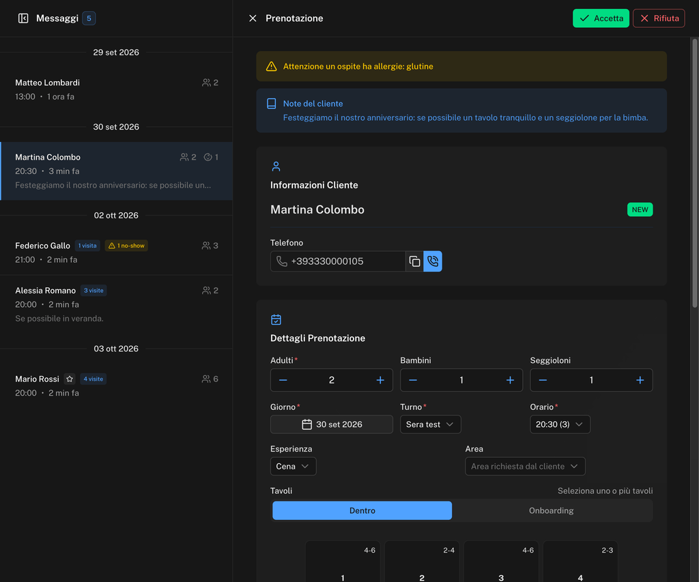Open Federico Gallo's 21:00 reservation
Image resolution: width=699 pixels, height=582 pixels.
116,252
